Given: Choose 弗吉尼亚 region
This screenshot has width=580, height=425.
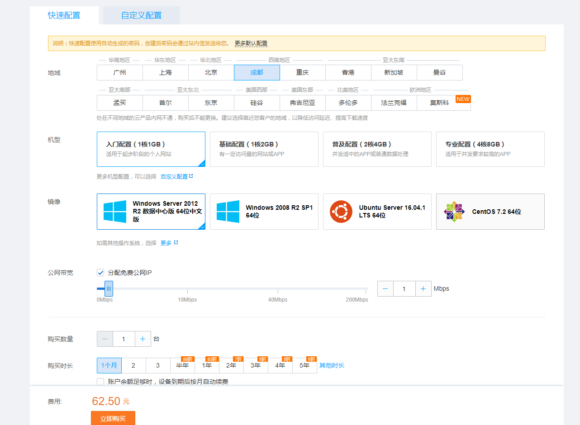Looking at the screenshot, I should (303, 103).
